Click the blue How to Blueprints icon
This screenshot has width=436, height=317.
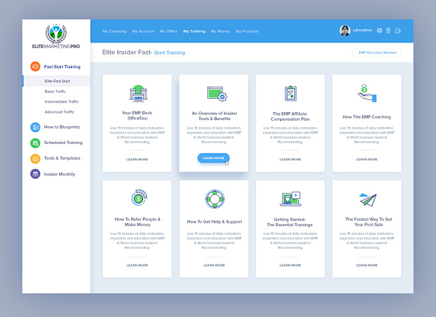[35, 127]
